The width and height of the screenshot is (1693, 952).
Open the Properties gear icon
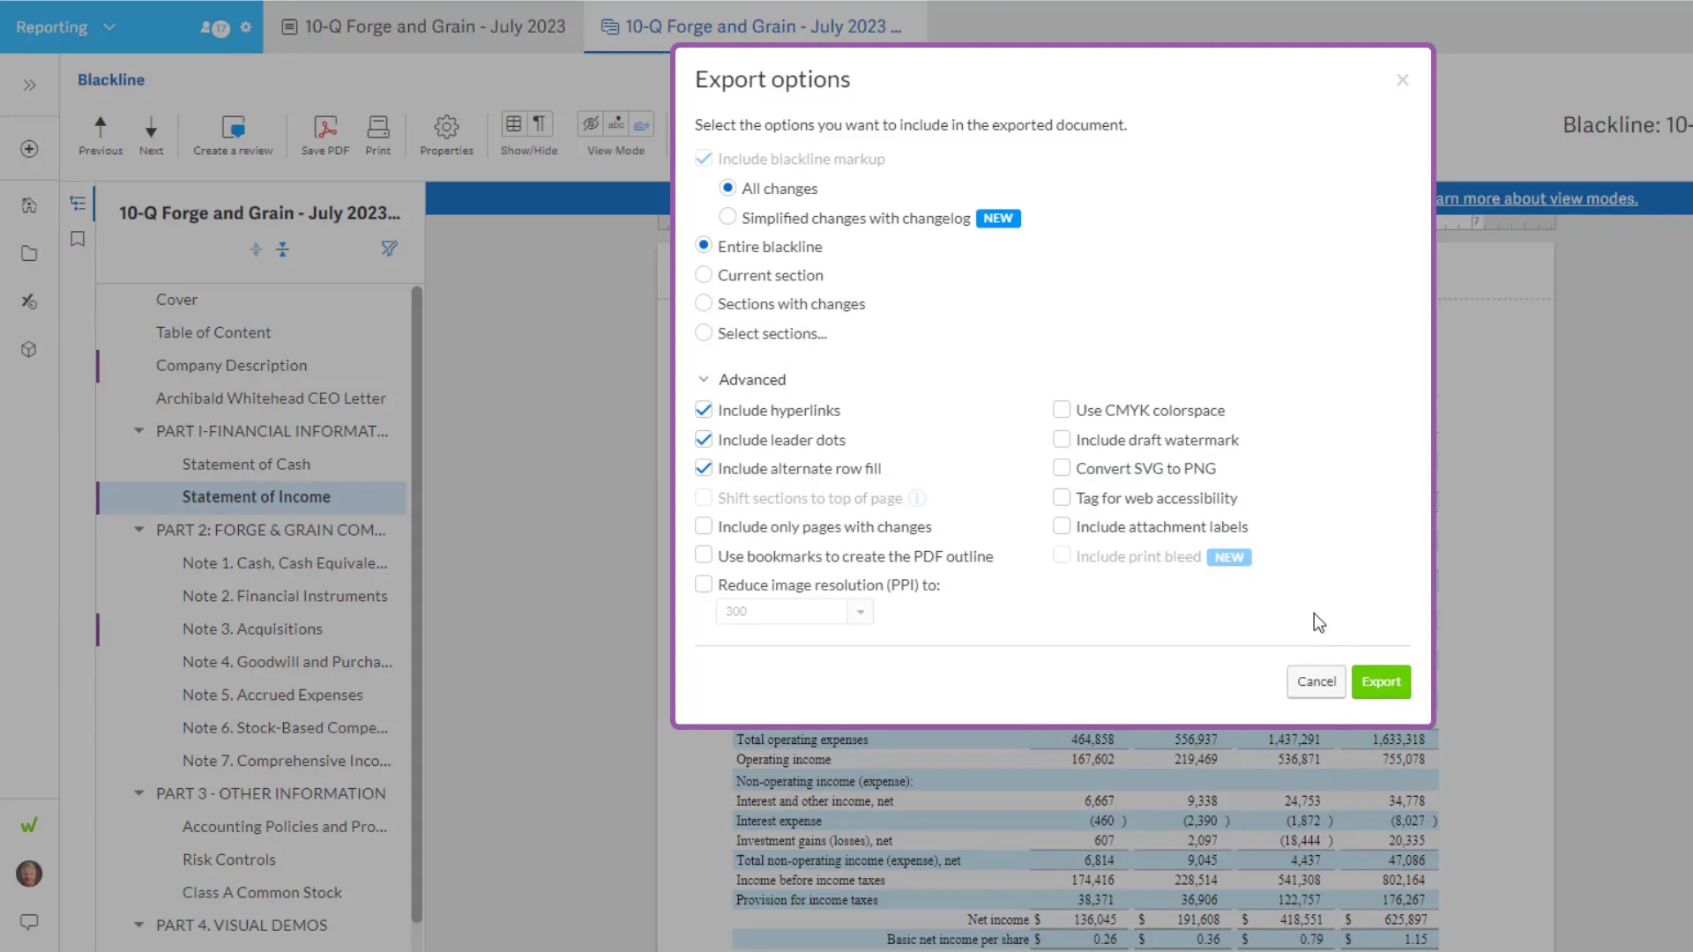click(x=446, y=134)
